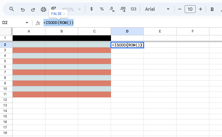Select empty cell F6

coord(193,67)
